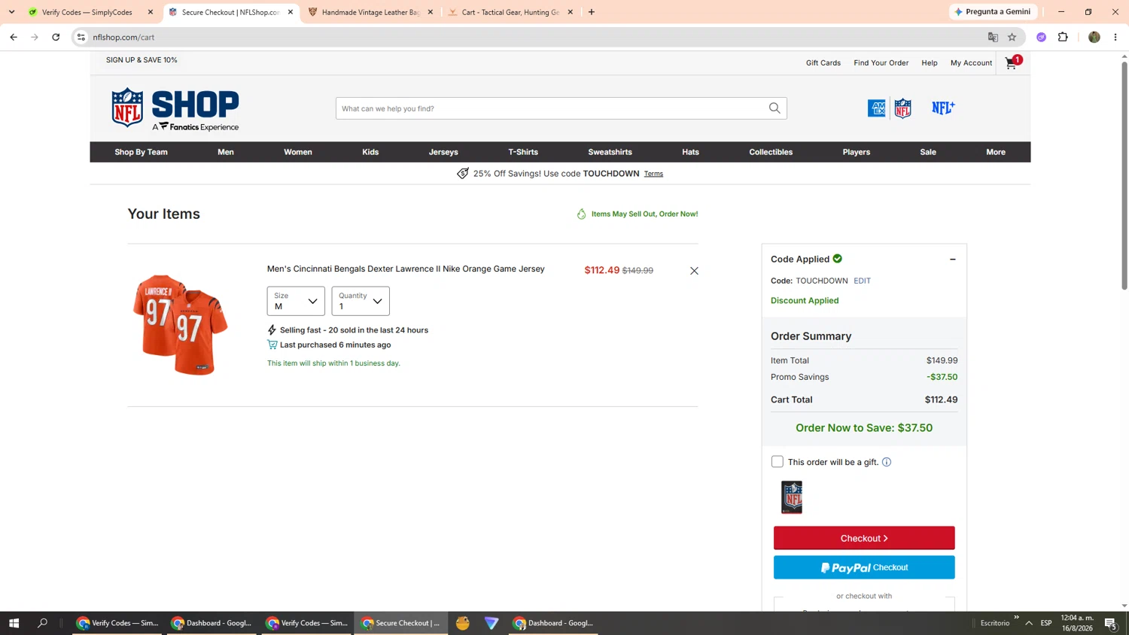Open the Sweatshirts menu
The width and height of the screenshot is (1129, 635).
(x=610, y=152)
